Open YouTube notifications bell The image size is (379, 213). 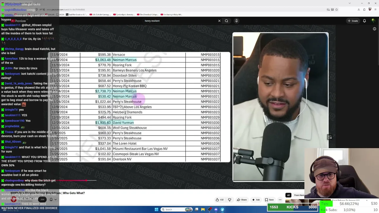tap(364, 21)
